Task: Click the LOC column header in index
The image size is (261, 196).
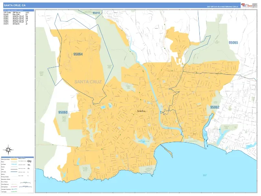Action: (x=27, y=13)
